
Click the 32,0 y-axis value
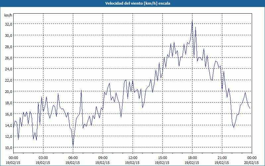(9, 24)
